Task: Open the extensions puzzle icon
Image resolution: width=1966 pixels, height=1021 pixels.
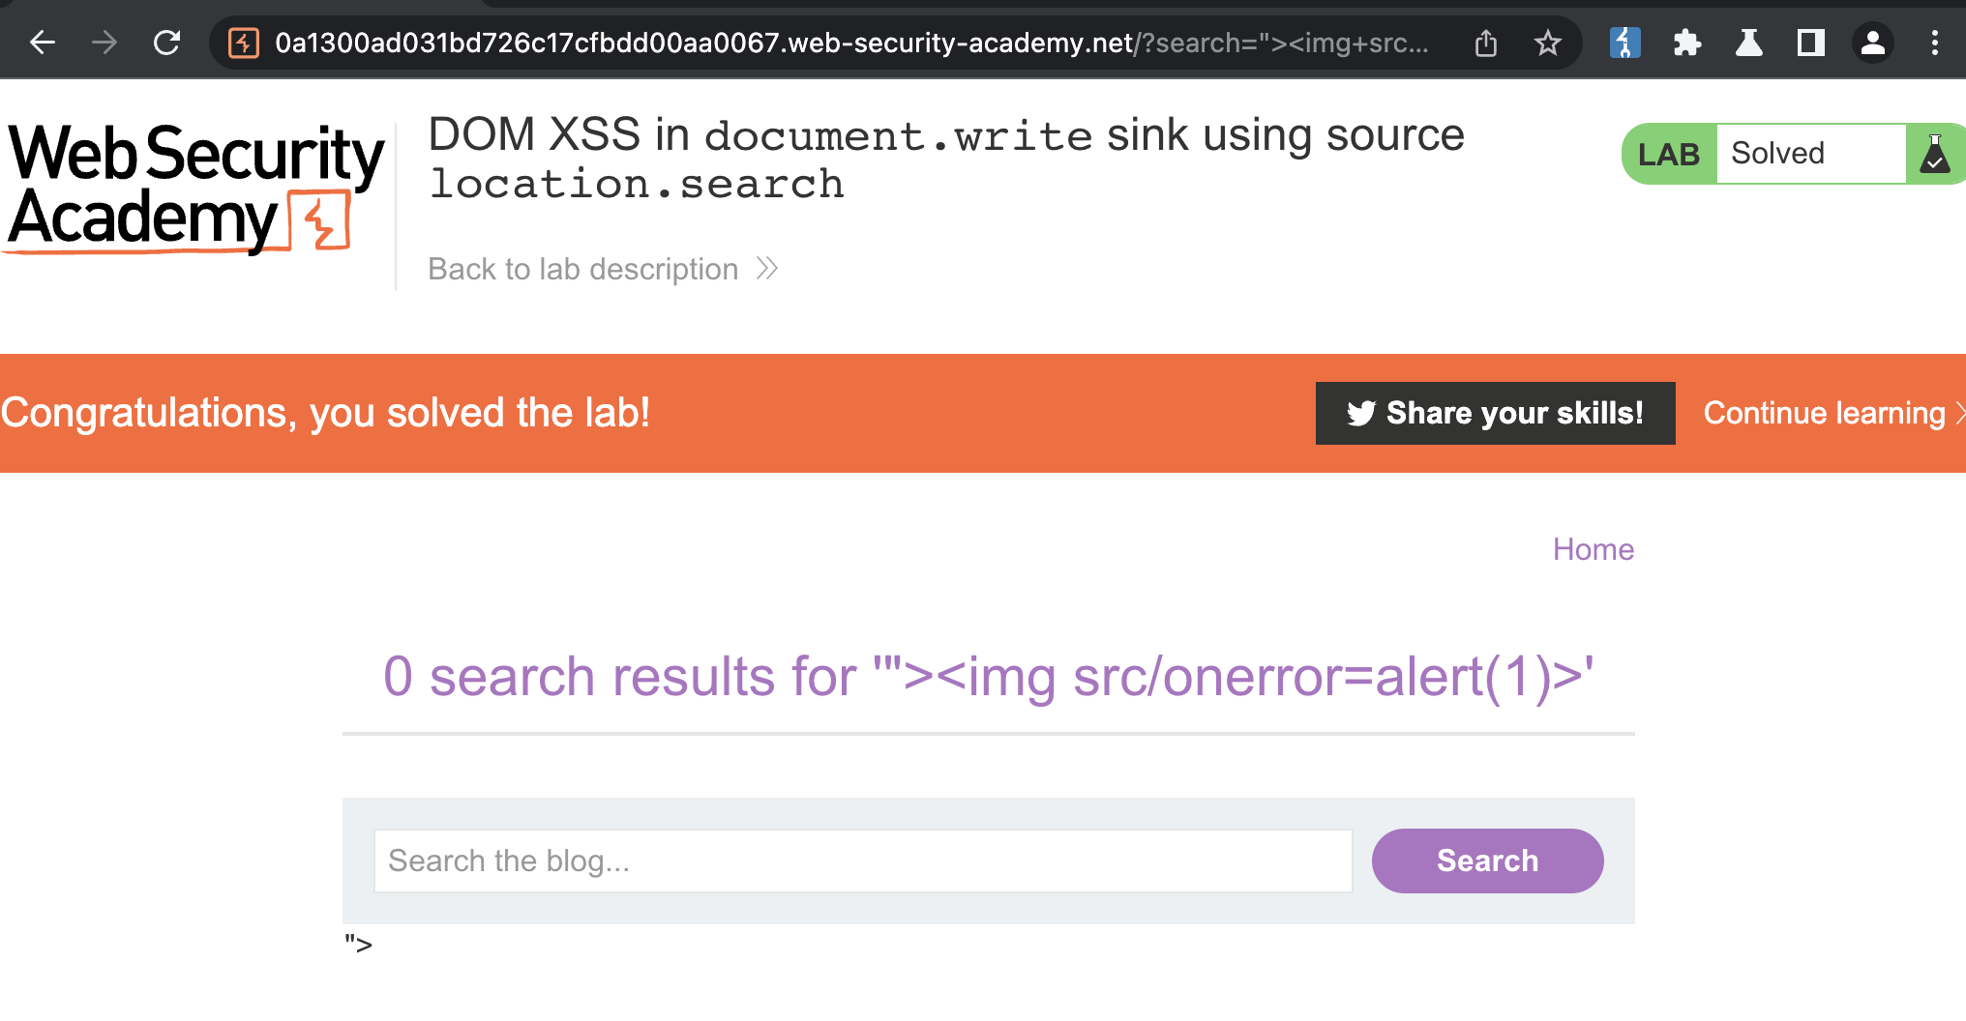Action: click(x=1686, y=43)
